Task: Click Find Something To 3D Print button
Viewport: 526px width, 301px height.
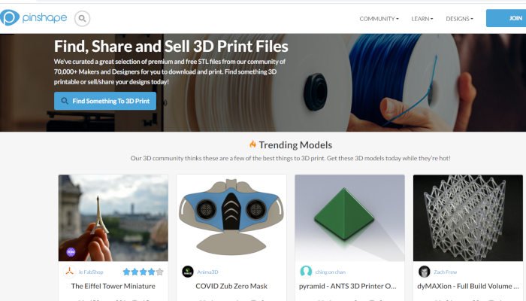Action: (x=105, y=101)
